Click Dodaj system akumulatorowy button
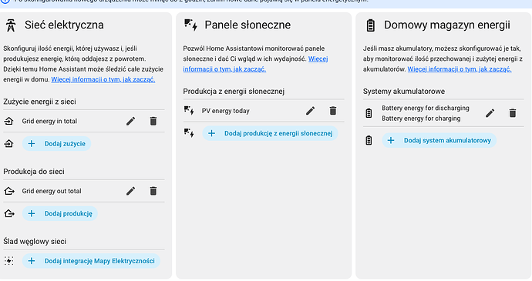 pyautogui.click(x=439, y=140)
